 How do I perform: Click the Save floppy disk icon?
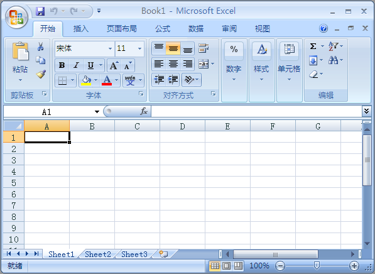click(x=40, y=11)
